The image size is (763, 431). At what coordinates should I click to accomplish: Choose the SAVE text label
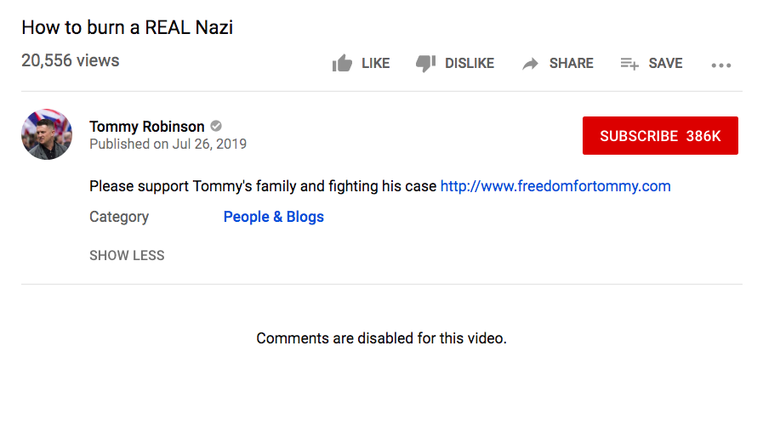pyautogui.click(x=665, y=63)
